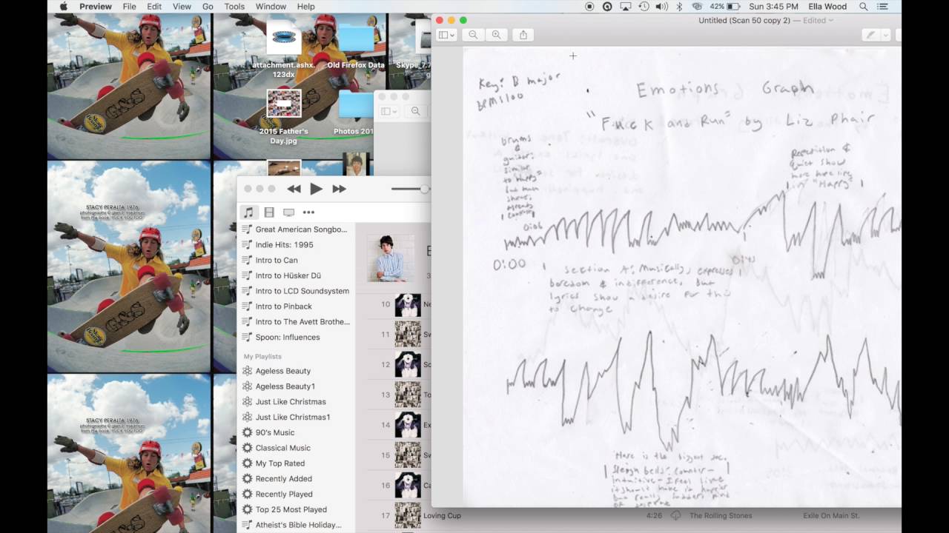
Task: Switch to the Movies library icon in iTunes
Action: coord(269,212)
